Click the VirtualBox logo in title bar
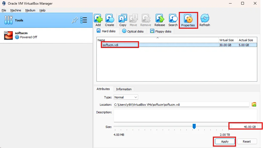Image resolution: width=263 pixels, height=148 pixels. point(4,3)
